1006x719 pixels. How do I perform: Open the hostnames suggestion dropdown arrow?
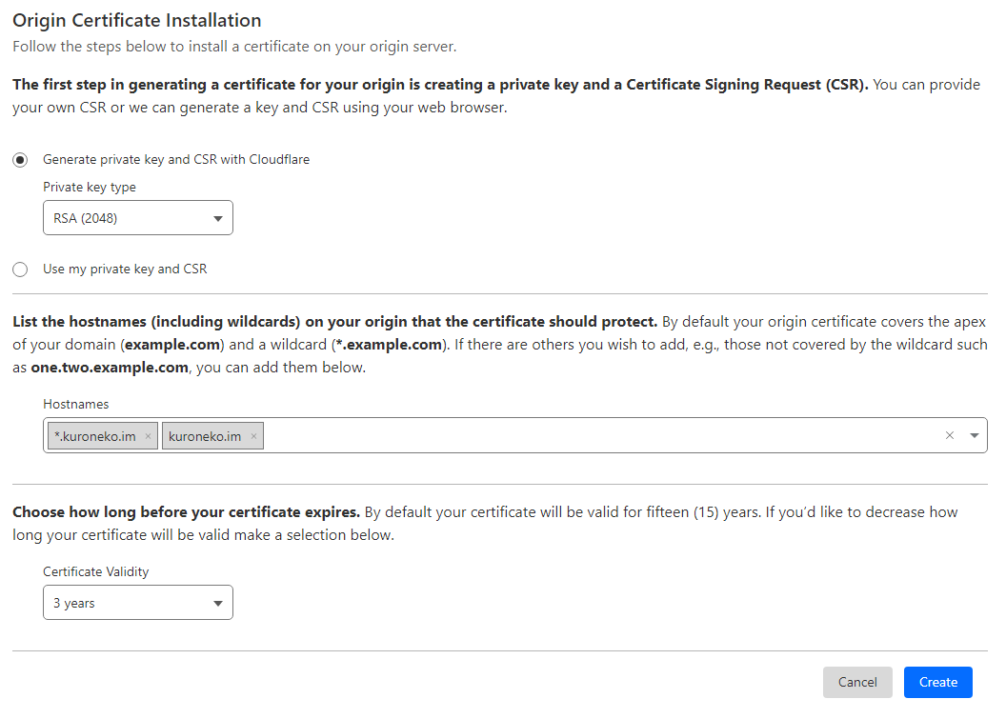tap(974, 435)
